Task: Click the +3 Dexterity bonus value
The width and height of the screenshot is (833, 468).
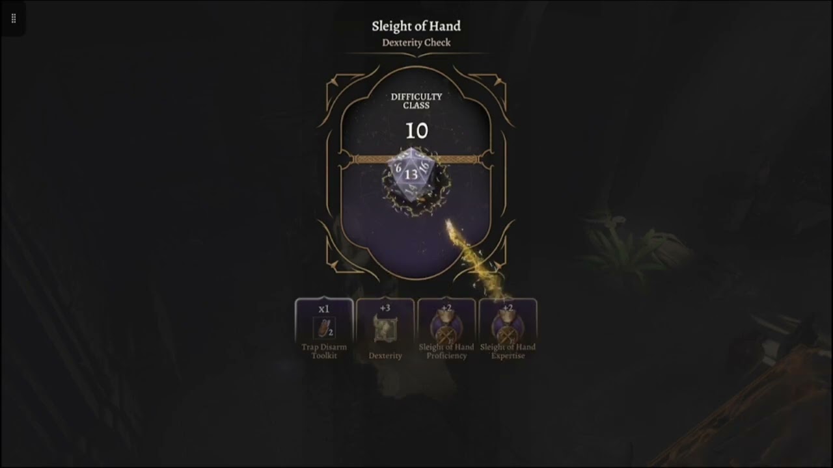Action: 385,308
